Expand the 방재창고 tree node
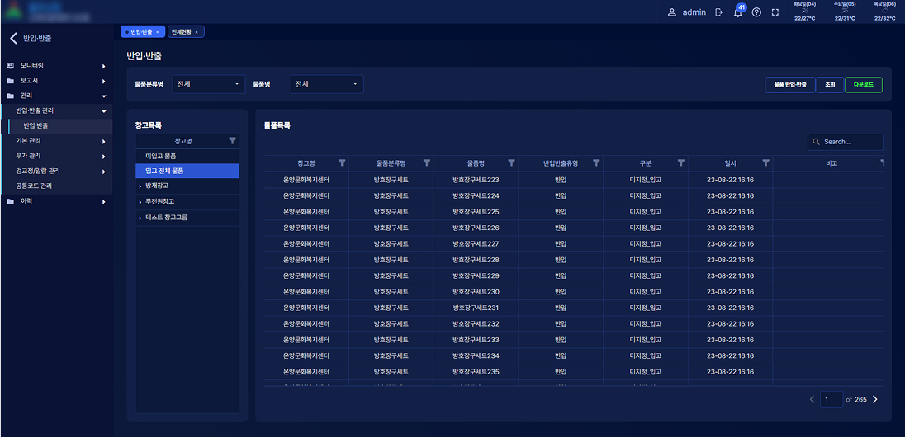Viewport: 905px width, 437px height. 140,186
